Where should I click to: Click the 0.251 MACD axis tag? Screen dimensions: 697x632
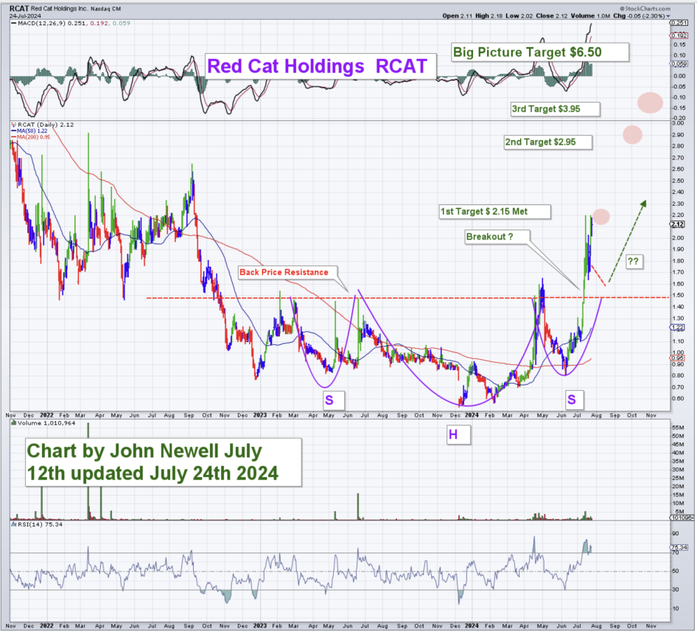click(679, 23)
